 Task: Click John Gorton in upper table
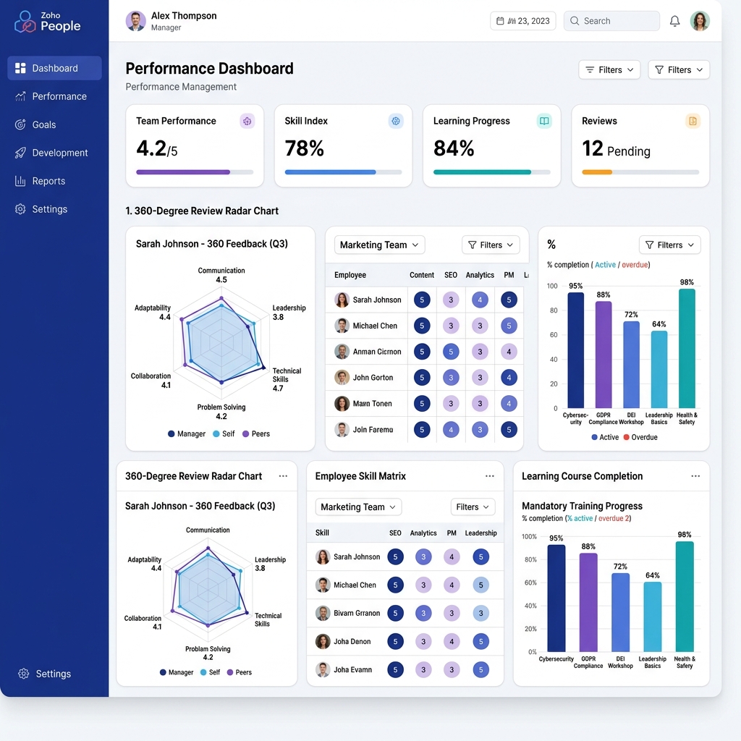click(x=373, y=378)
